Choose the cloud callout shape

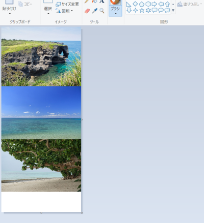167,10
